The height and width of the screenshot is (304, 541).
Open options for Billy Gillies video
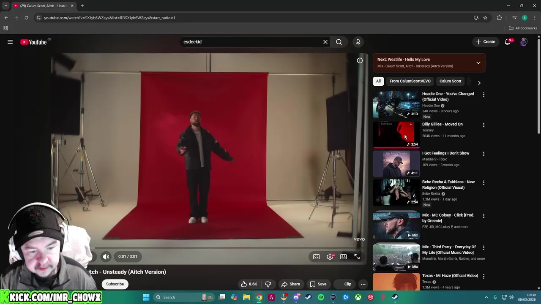tap(484, 125)
